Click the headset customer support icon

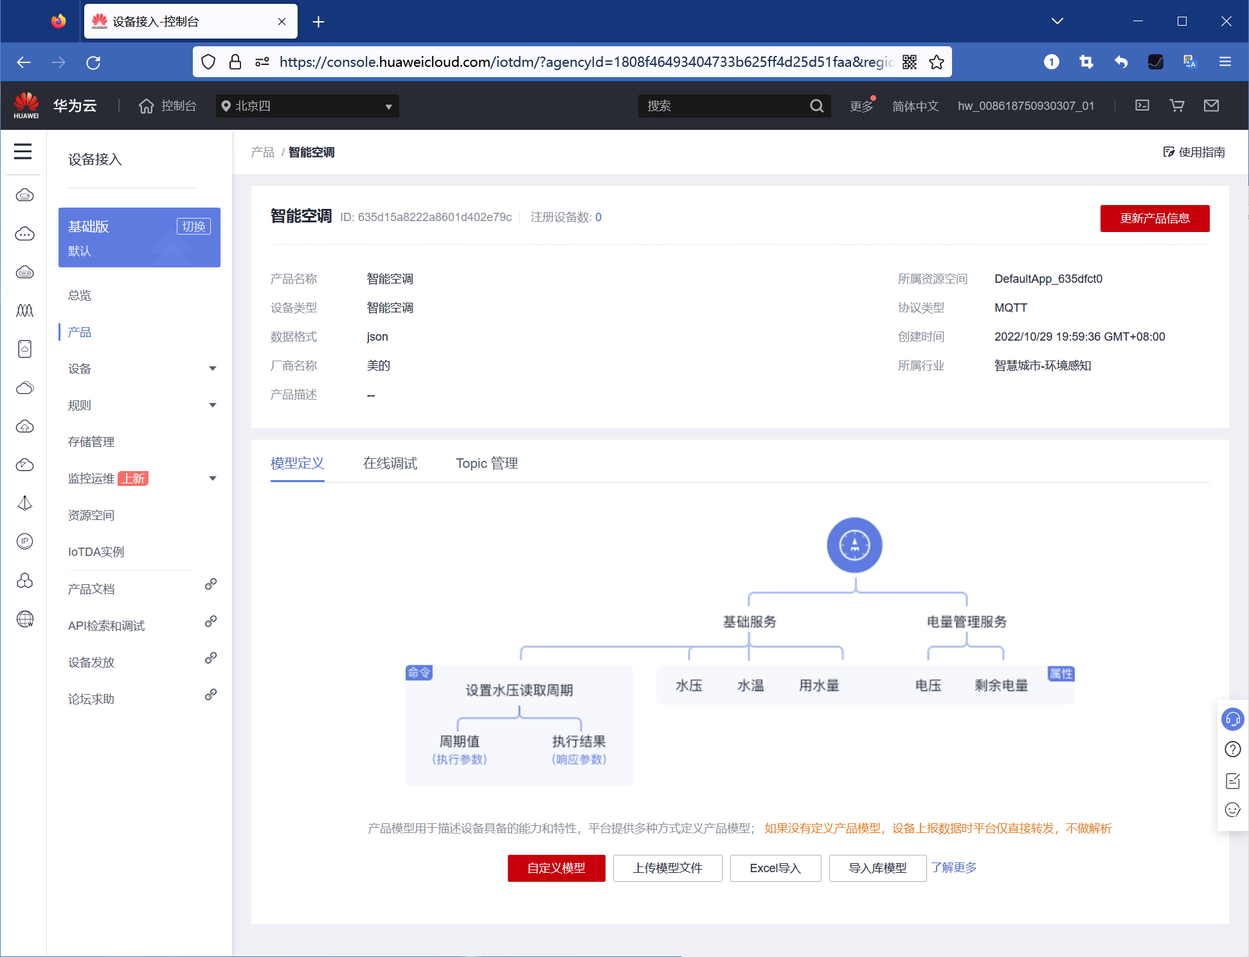pos(1232,719)
